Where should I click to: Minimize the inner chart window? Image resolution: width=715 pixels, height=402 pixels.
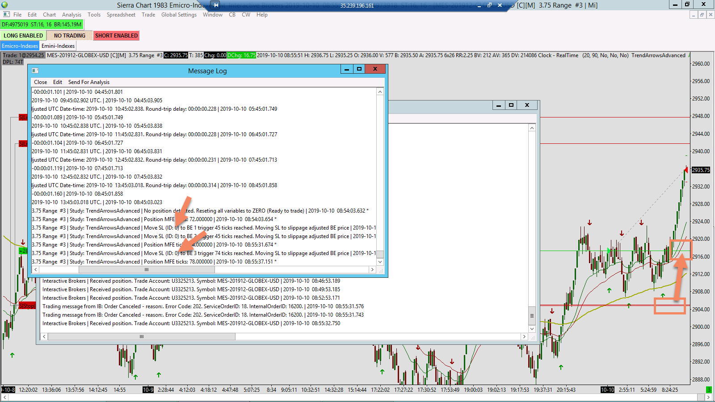[x=694, y=15]
